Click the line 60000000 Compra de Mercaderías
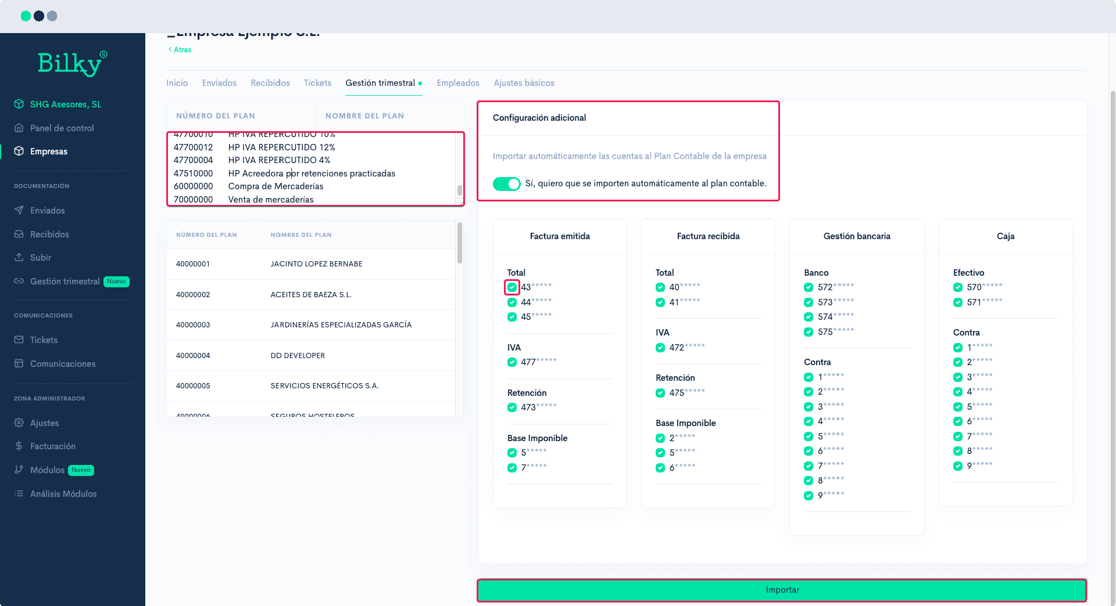The image size is (1116, 606). [x=248, y=186]
